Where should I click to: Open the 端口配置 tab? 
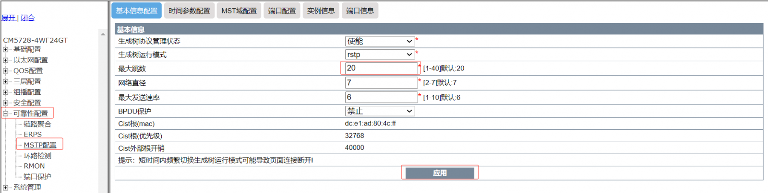click(x=282, y=11)
